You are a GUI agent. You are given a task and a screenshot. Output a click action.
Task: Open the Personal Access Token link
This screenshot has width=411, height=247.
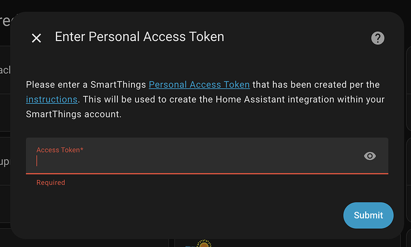(199, 85)
